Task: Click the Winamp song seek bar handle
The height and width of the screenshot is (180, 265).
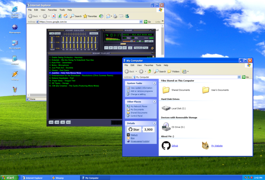Action: (x=123, y=44)
